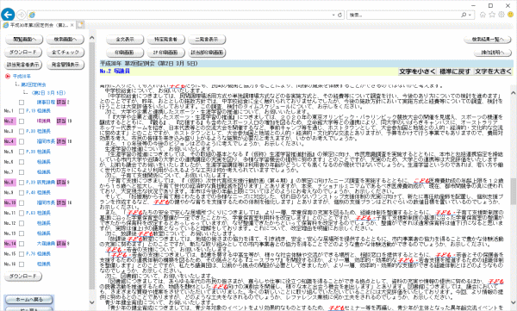Screen dimensions: 517x311
Task: Tick the No.2 speaker checkbox
Action: tap(22, 121)
